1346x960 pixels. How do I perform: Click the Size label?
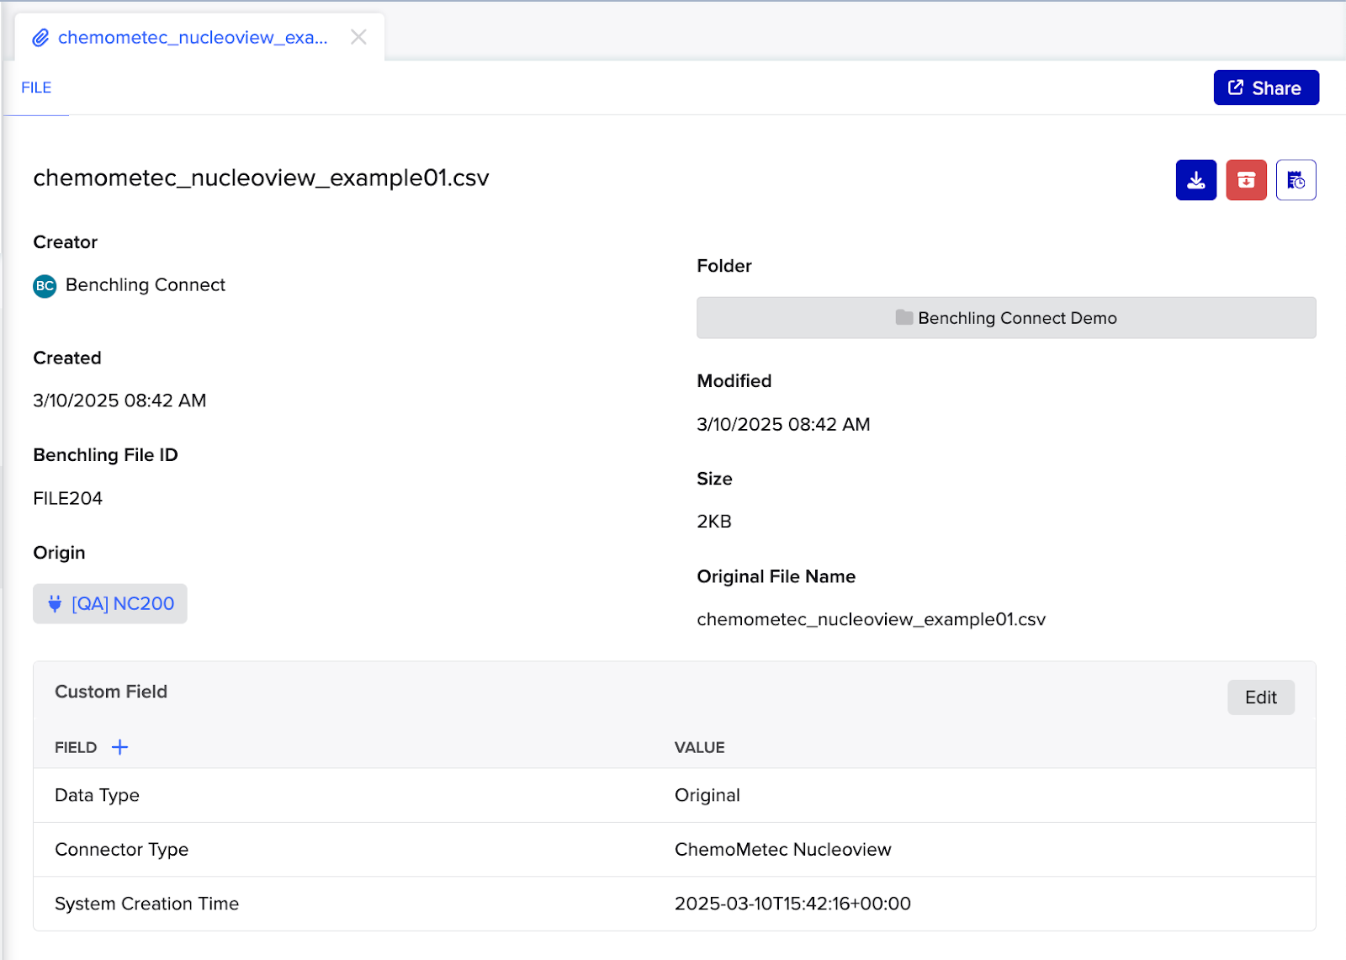click(714, 479)
